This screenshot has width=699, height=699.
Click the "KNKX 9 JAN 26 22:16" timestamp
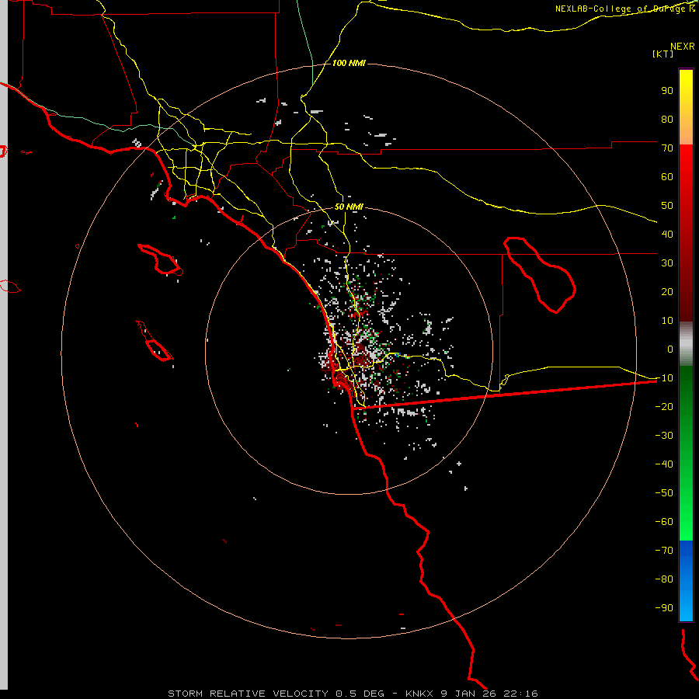471,694
